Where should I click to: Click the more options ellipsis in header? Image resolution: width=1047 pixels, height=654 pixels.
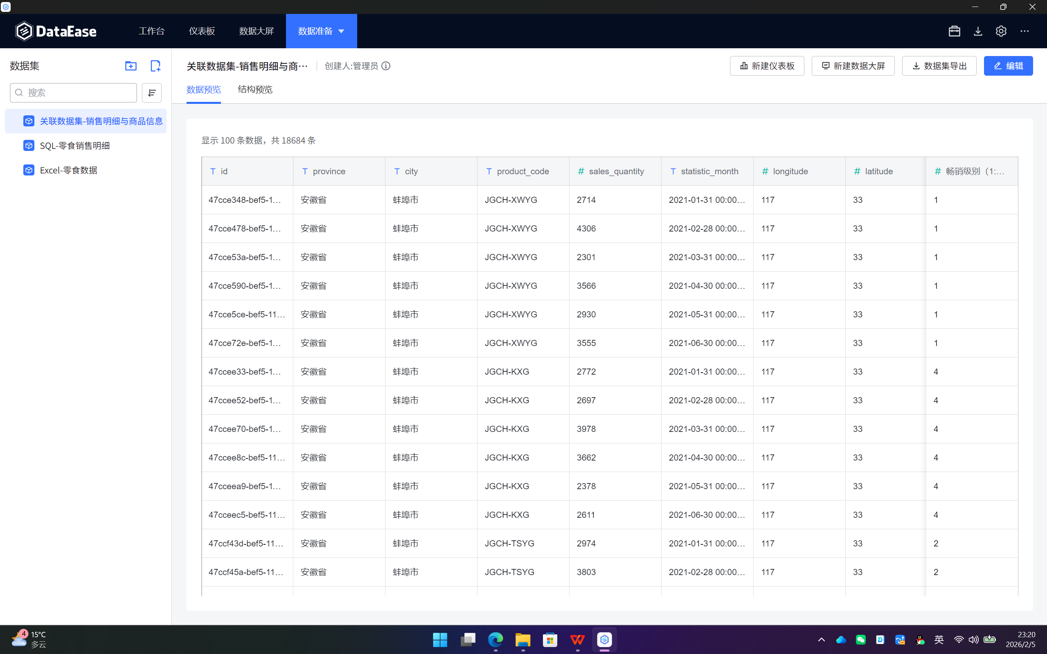click(x=1024, y=31)
